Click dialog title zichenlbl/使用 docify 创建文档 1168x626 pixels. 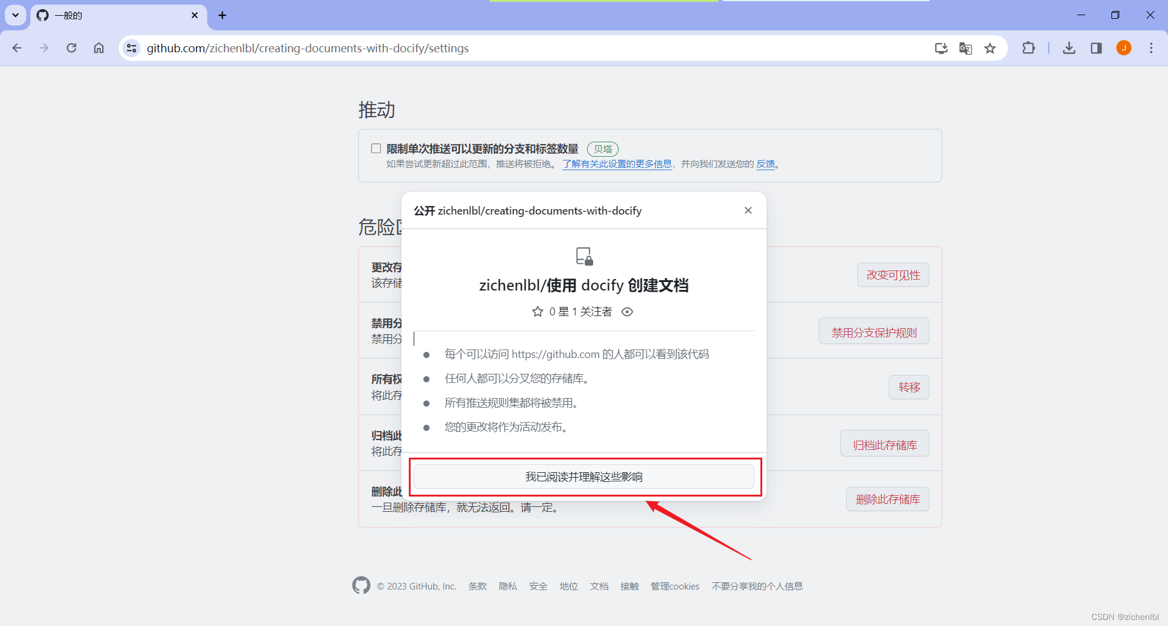point(584,286)
